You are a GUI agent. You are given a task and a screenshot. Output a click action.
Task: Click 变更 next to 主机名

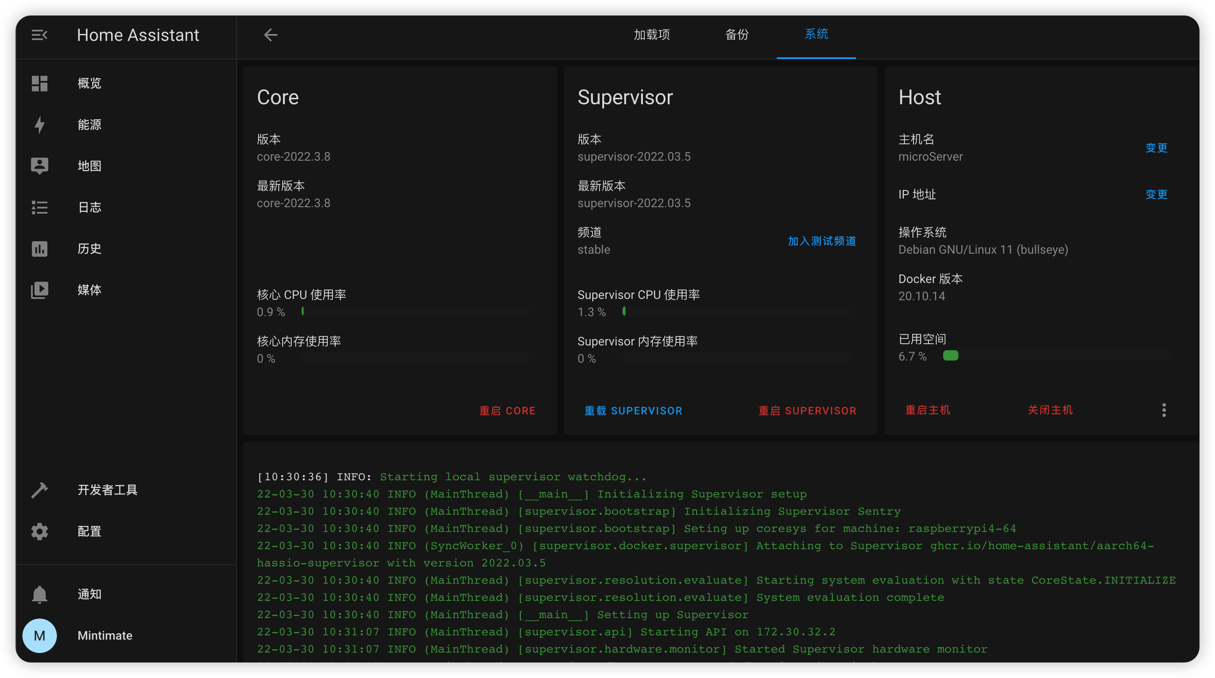point(1156,148)
